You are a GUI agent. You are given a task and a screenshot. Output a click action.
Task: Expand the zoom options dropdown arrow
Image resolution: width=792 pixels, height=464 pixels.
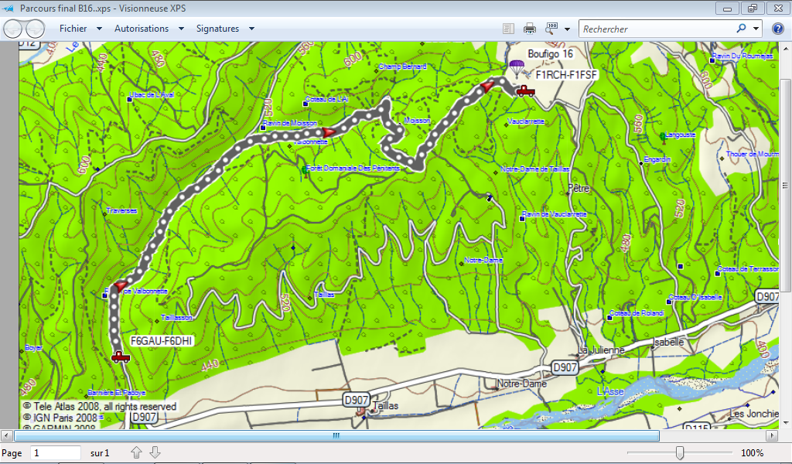[x=567, y=29]
